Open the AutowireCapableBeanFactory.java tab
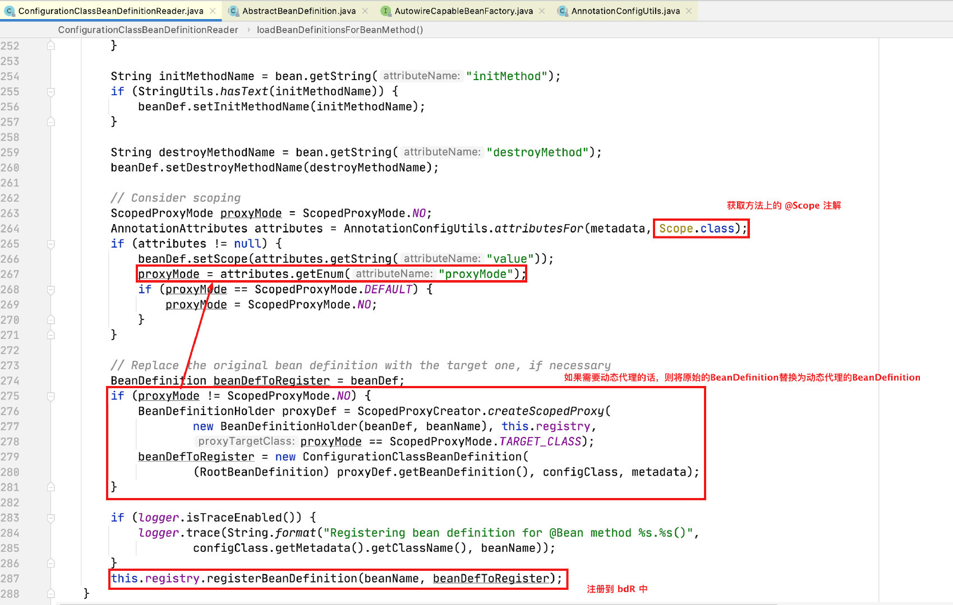The image size is (953, 605). tap(463, 11)
